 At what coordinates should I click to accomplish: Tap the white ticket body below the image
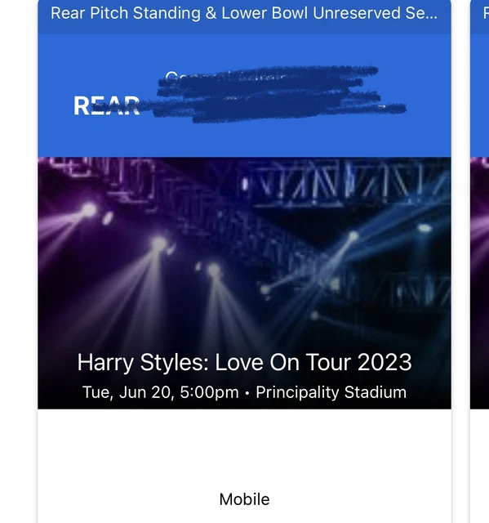tap(244, 466)
